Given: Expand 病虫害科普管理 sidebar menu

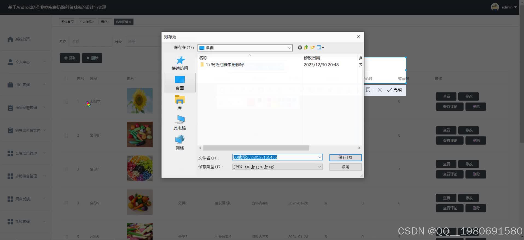Looking at the screenshot, I should 25,130.
